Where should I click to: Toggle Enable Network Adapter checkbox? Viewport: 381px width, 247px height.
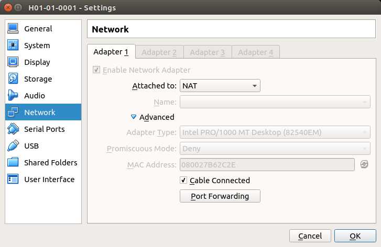[x=96, y=70]
